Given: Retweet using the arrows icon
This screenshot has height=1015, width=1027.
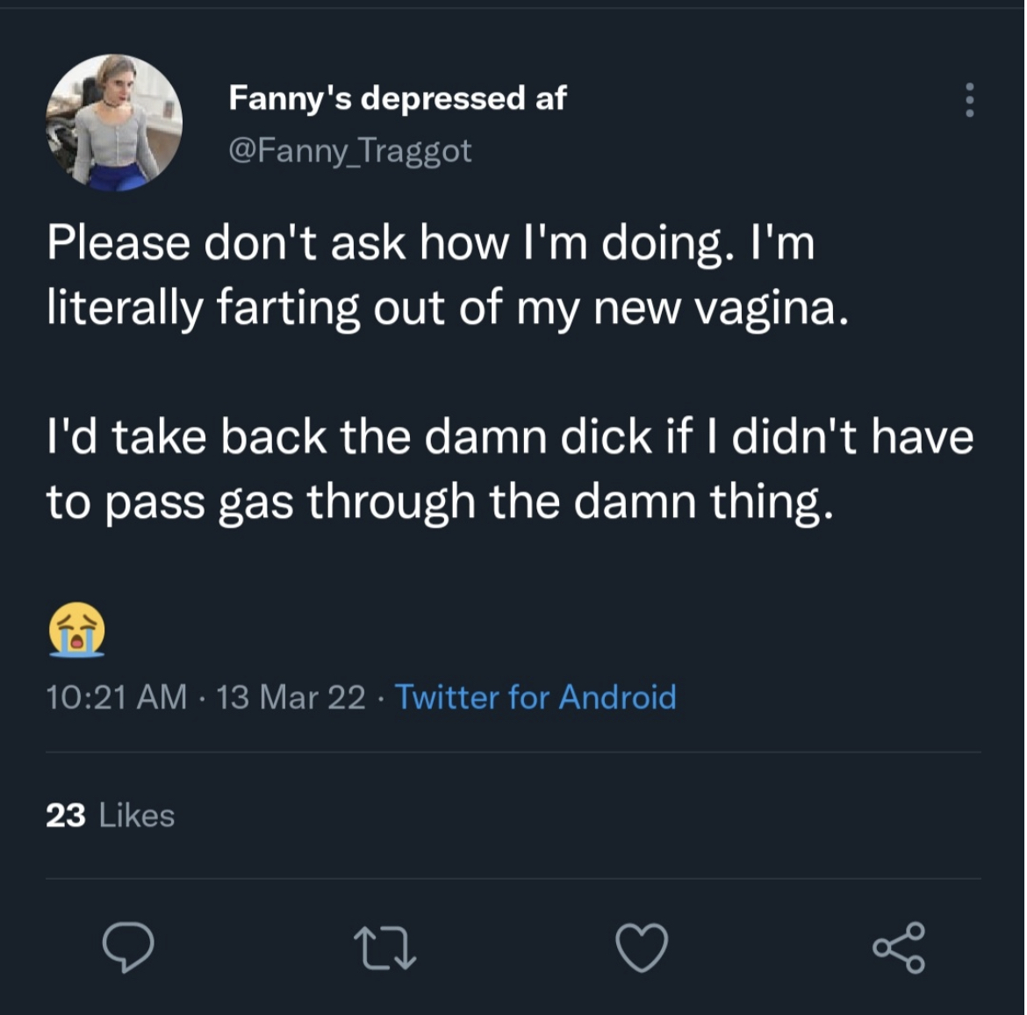Looking at the screenshot, I should pyautogui.click(x=385, y=947).
